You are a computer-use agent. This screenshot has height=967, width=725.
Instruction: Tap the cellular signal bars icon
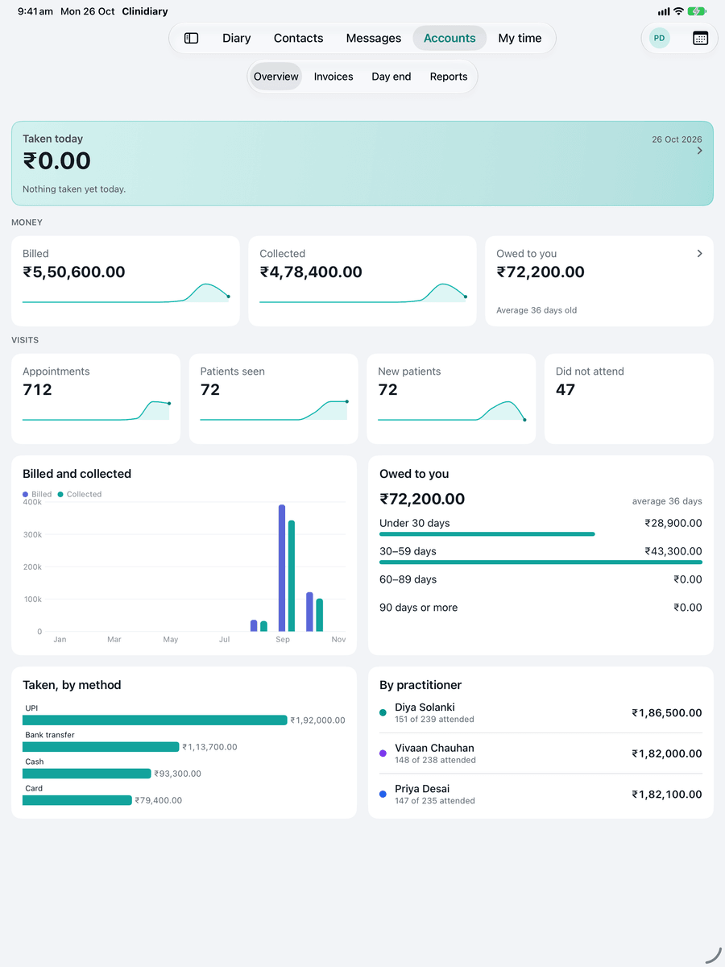point(664,11)
